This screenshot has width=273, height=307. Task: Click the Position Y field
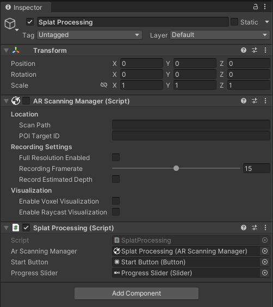coord(195,64)
